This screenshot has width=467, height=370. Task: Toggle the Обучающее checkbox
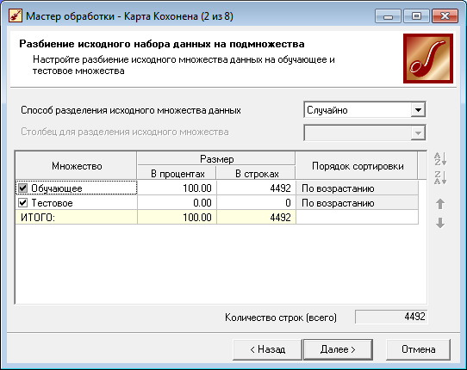(23, 188)
